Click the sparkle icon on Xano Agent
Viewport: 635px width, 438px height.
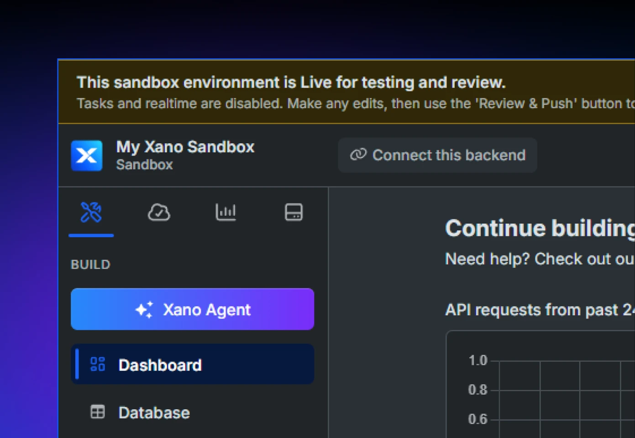click(x=144, y=309)
